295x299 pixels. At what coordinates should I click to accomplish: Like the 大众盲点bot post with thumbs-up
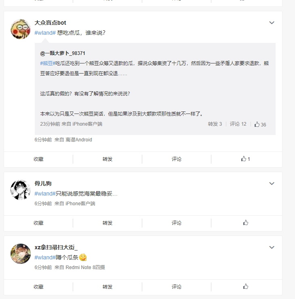pyautogui.click(x=245, y=159)
